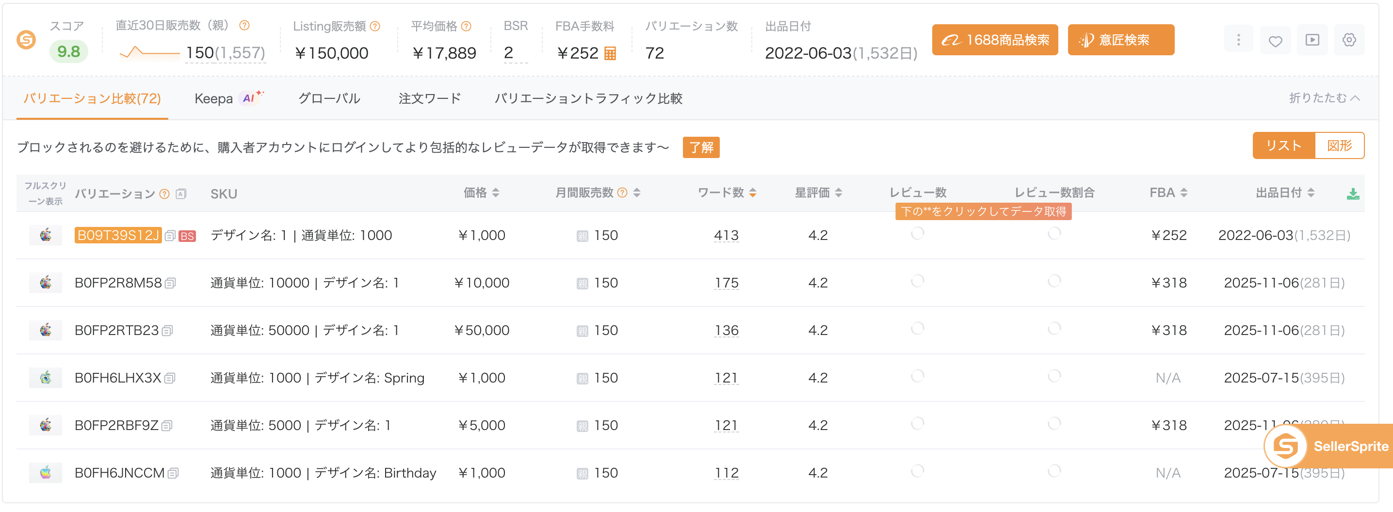Open help icon beside 月間販売数 header
This screenshot has height=512, width=1393.
pos(622,192)
